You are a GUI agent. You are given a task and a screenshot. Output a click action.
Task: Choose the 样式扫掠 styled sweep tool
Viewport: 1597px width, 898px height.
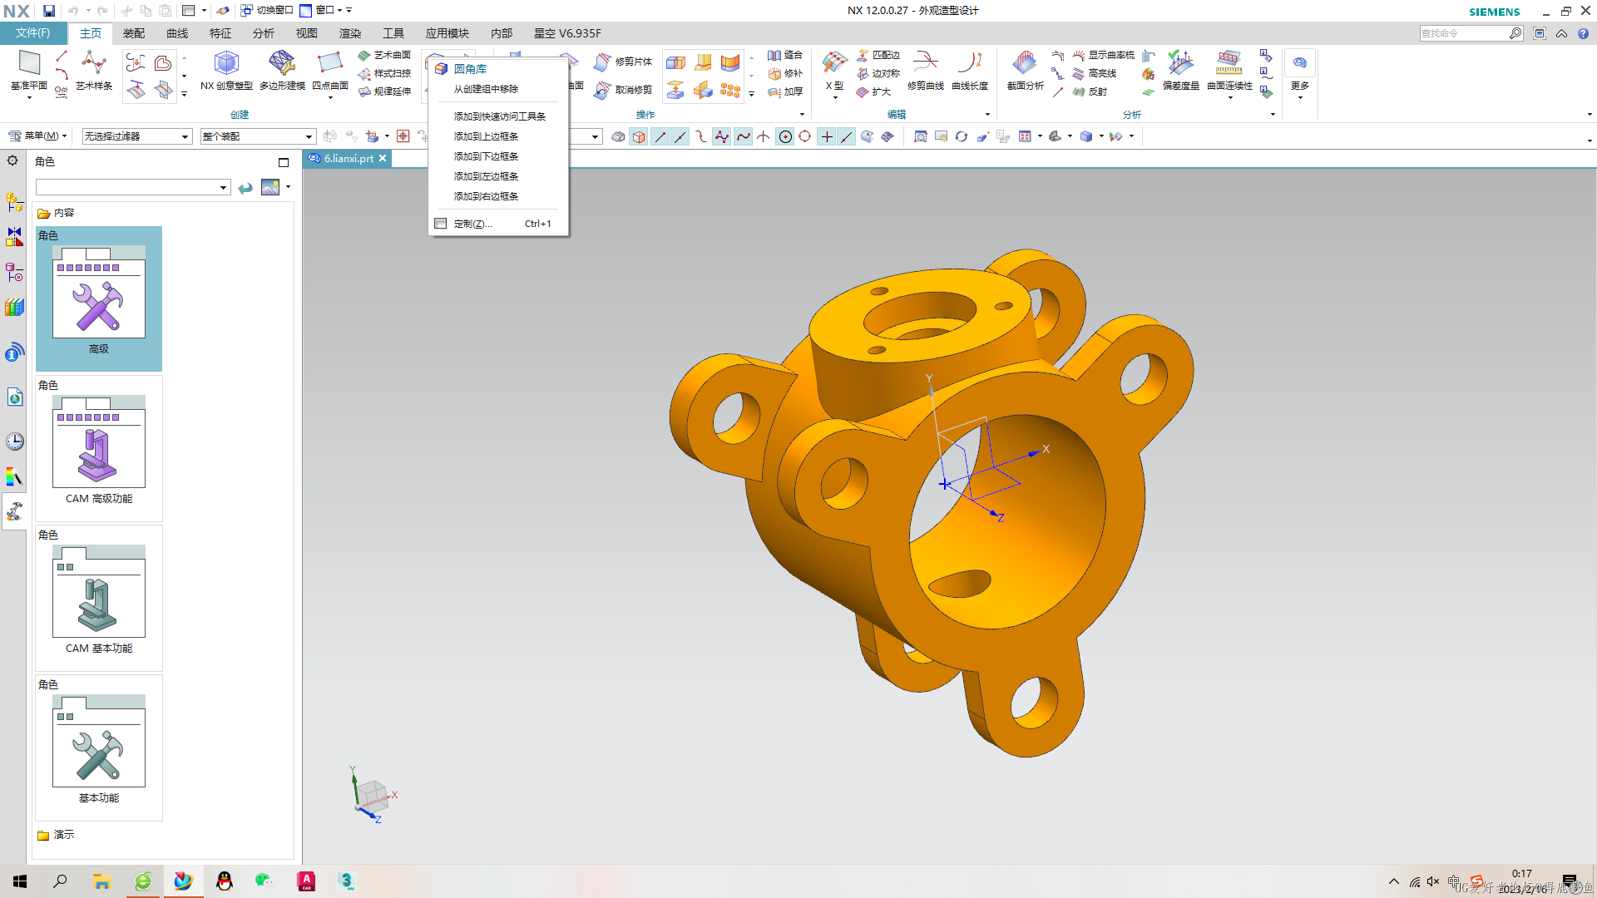[x=384, y=73]
